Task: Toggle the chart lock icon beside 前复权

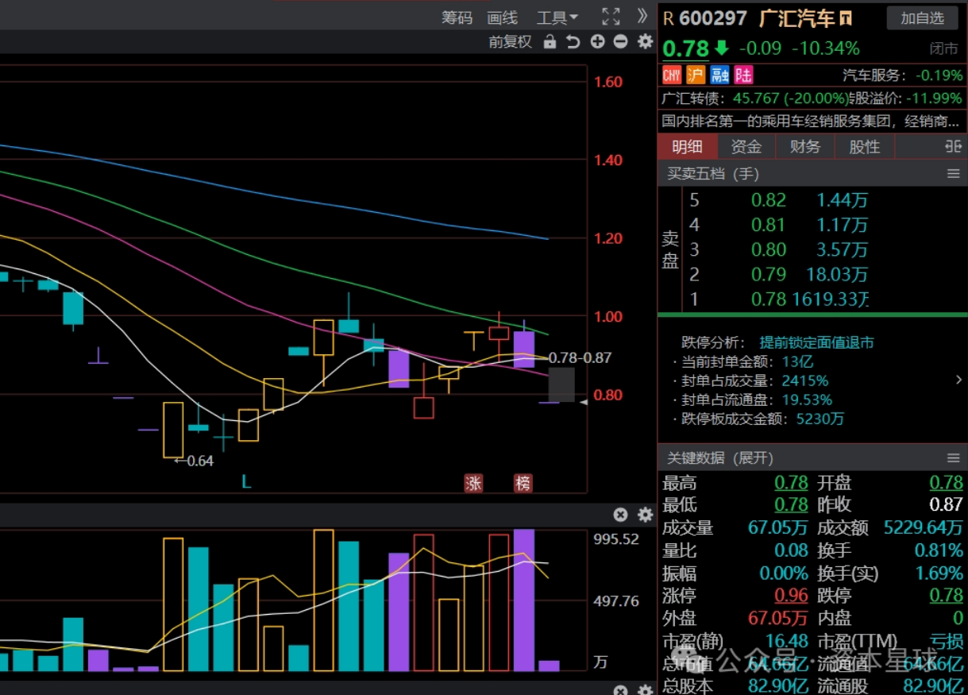Action: click(550, 42)
